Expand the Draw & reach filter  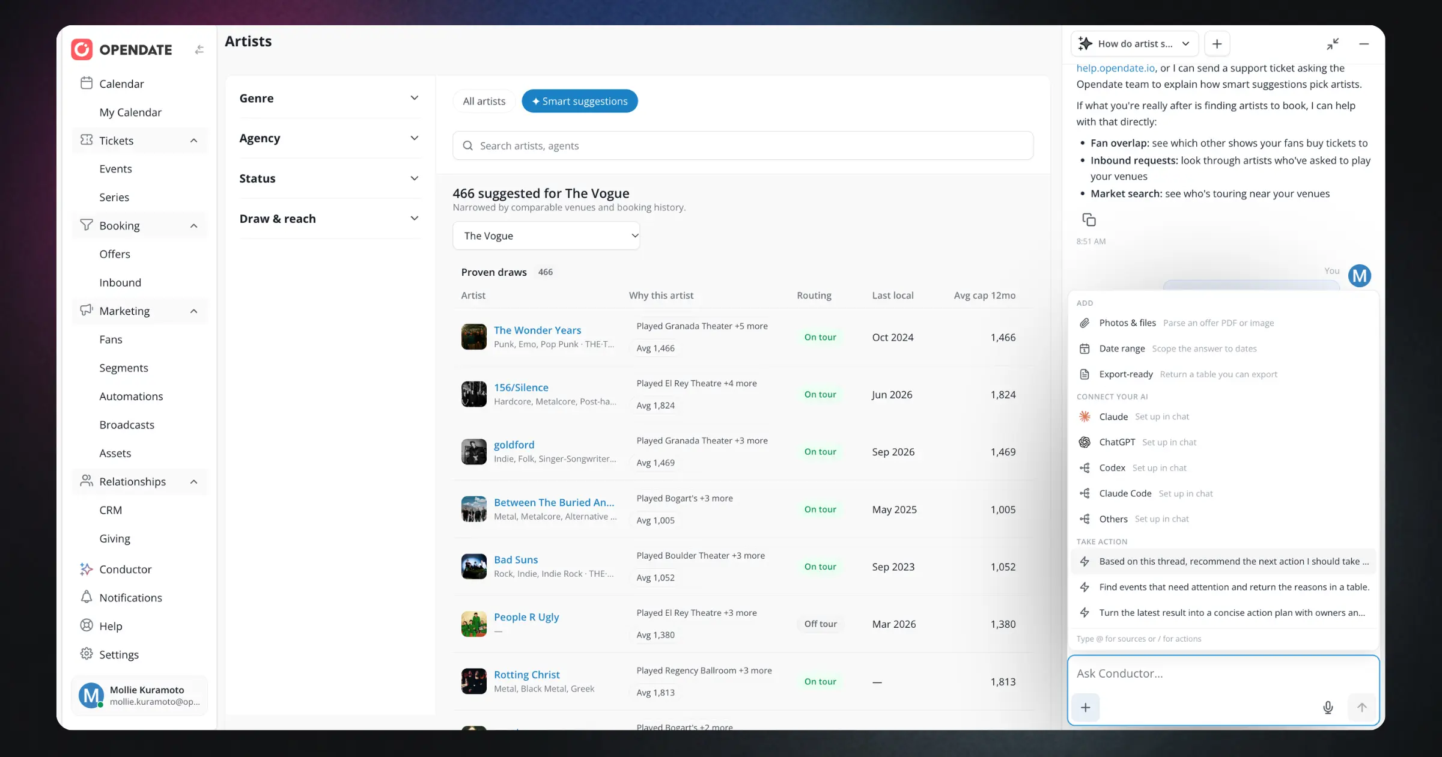(329, 219)
